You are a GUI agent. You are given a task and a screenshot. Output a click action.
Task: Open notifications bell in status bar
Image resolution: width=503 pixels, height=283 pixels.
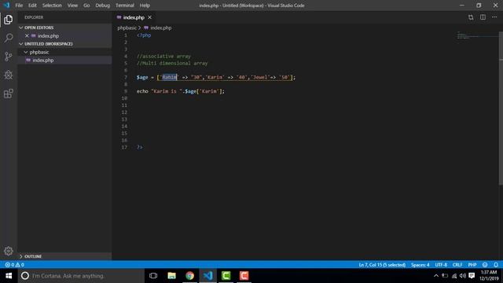(x=496, y=265)
